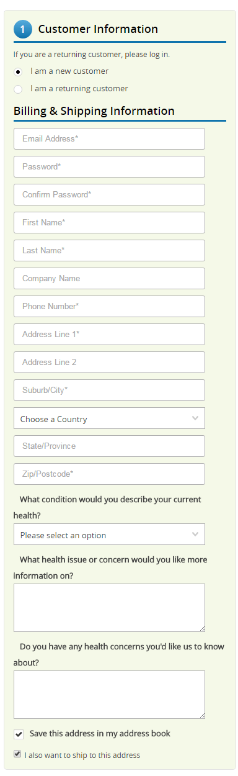Viewport: 238px width, 776px height.
Task: Click the Company Name input
Action: pyautogui.click(x=109, y=279)
